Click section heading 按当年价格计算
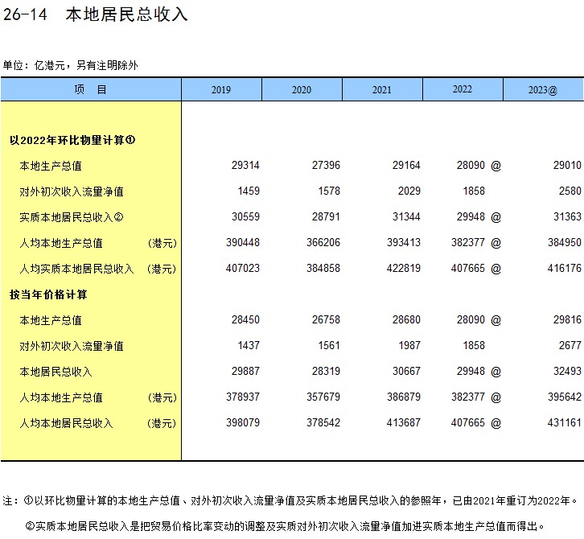The width and height of the screenshot is (584, 539). pyautogui.click(x=48, y=294)
